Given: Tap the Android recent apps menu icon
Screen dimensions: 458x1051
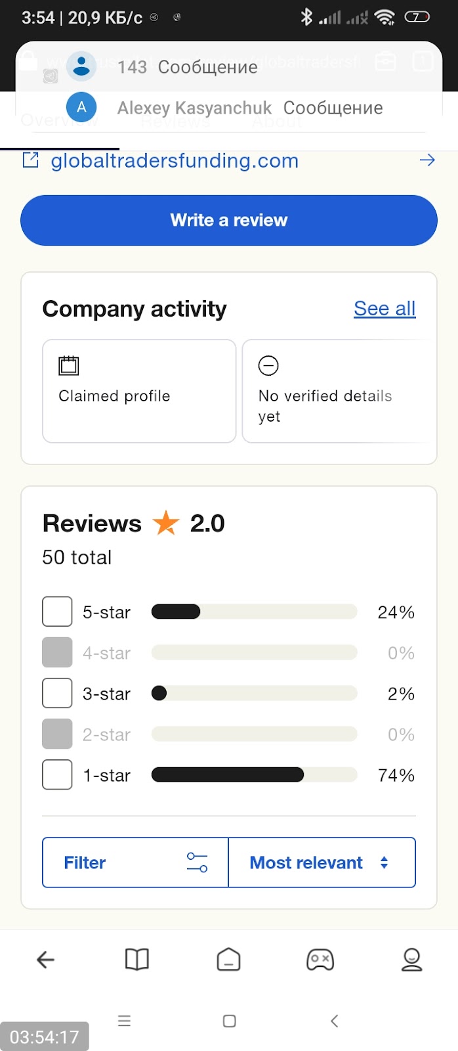Looking at the screenshot, I should 124,1021.
